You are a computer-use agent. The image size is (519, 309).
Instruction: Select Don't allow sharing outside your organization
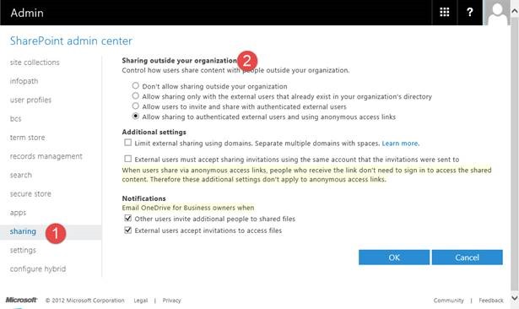tap(135, 86)
